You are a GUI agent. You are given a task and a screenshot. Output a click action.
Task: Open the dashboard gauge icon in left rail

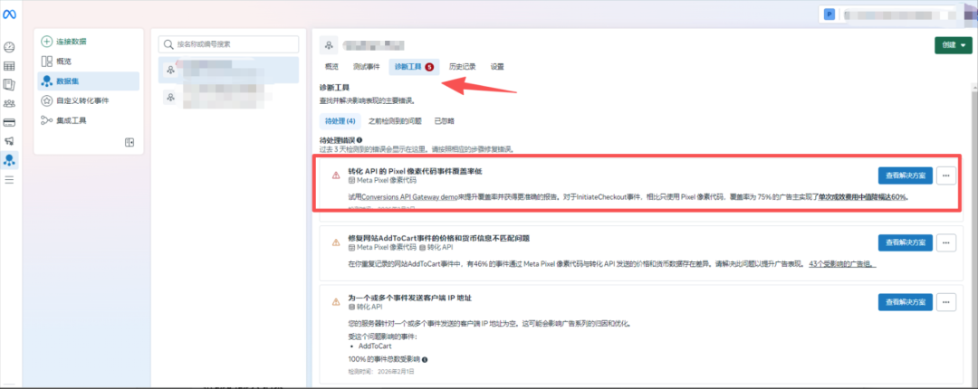pyautogui.click(x=9, y=47)
